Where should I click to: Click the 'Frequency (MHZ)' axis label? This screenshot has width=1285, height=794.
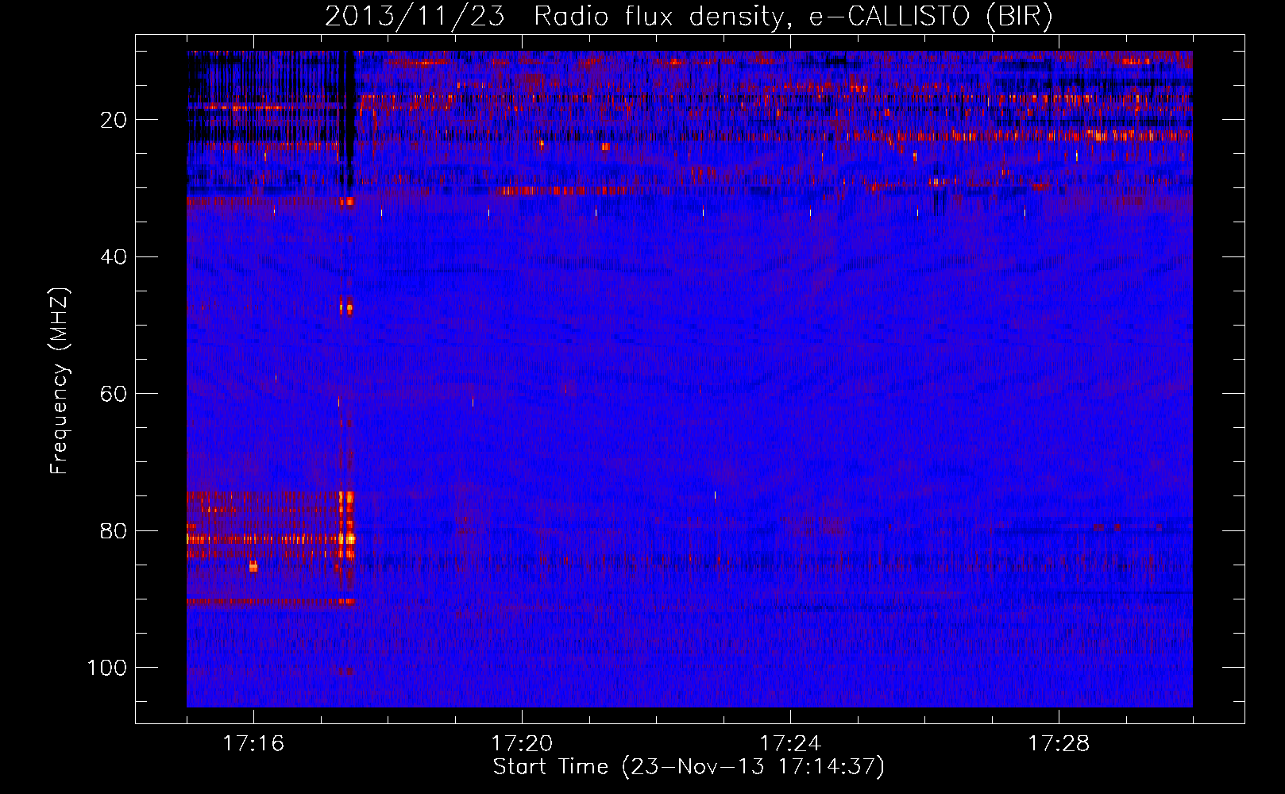(60, 381)
